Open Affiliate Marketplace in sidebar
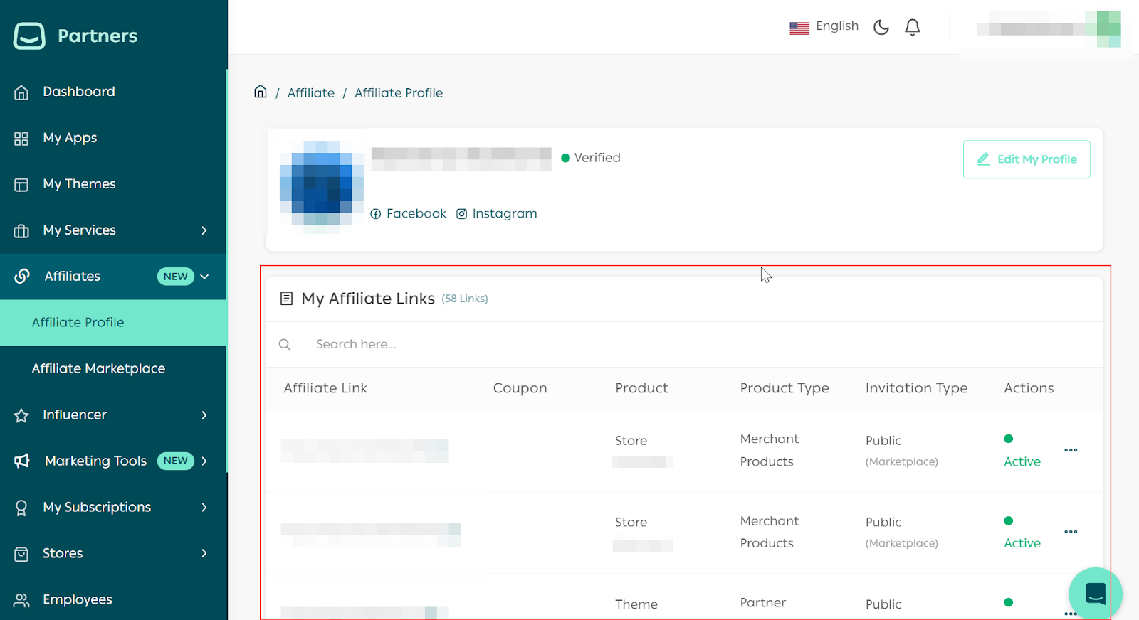 (98, 369)
